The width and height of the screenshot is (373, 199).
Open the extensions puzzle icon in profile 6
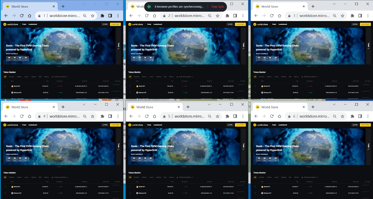point(352,116)
